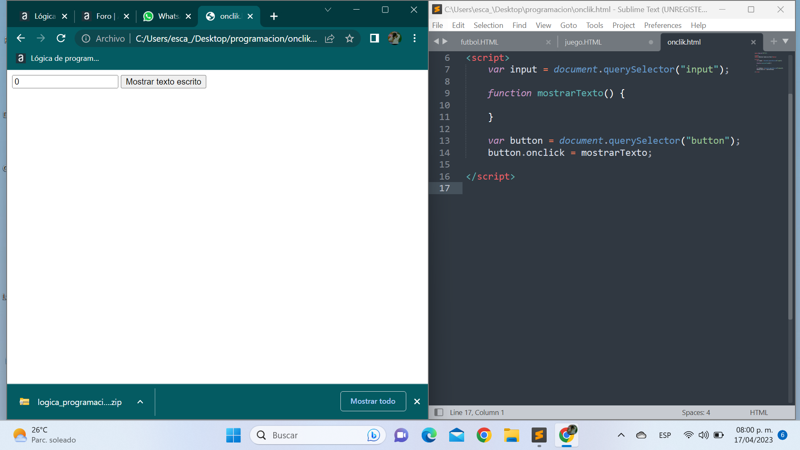This screenshot has width=800, height=450.
Task: Open Microsoft Edge from the taskbar
Action: point(429,435)
